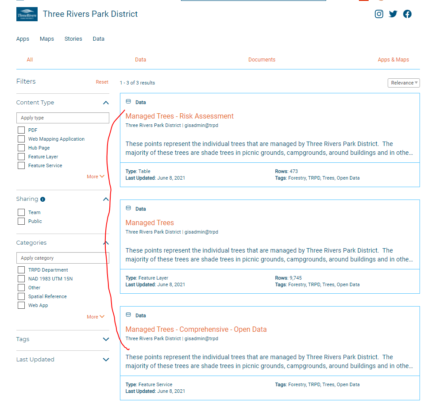Enable the Team sharing filter
This screenshot has height=403, width=439.
coord(21,212)
